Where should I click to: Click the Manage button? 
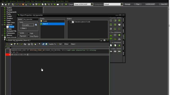(127, 4)
